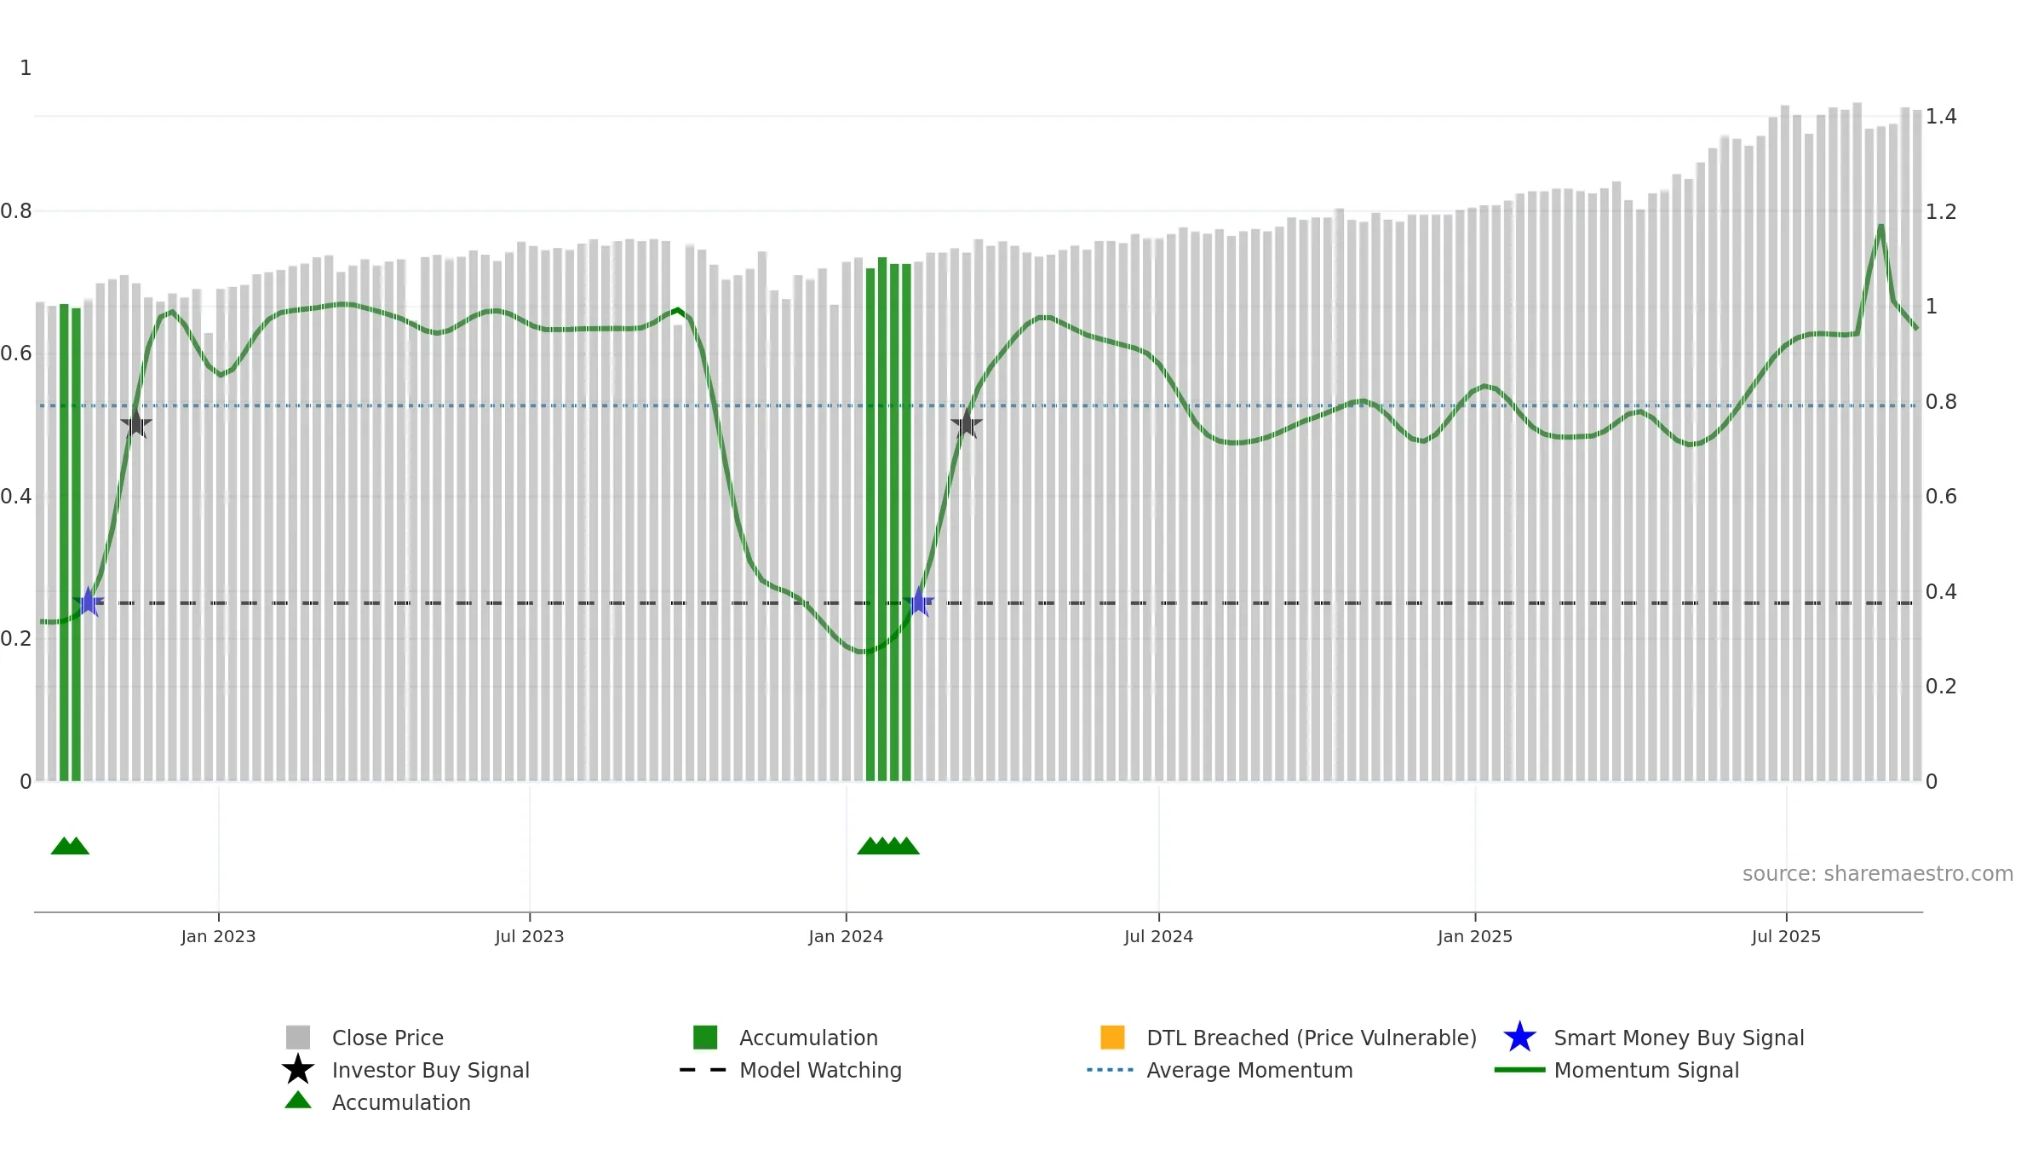Click the source sharemaestro.com text

point(1878,873)
